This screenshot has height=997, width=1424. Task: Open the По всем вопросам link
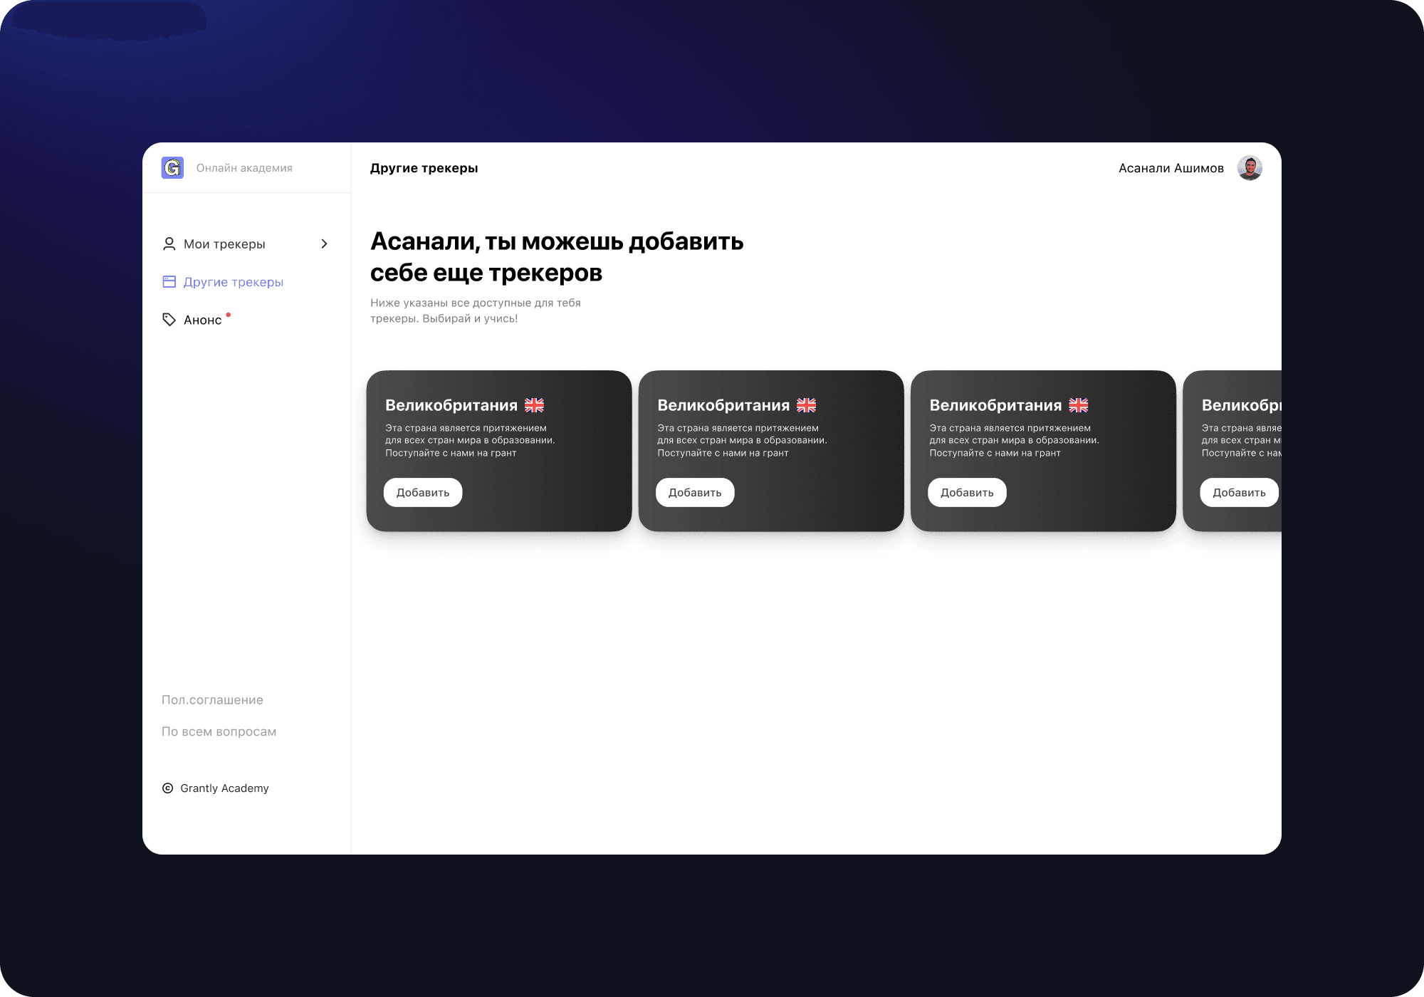coord(219,731)
